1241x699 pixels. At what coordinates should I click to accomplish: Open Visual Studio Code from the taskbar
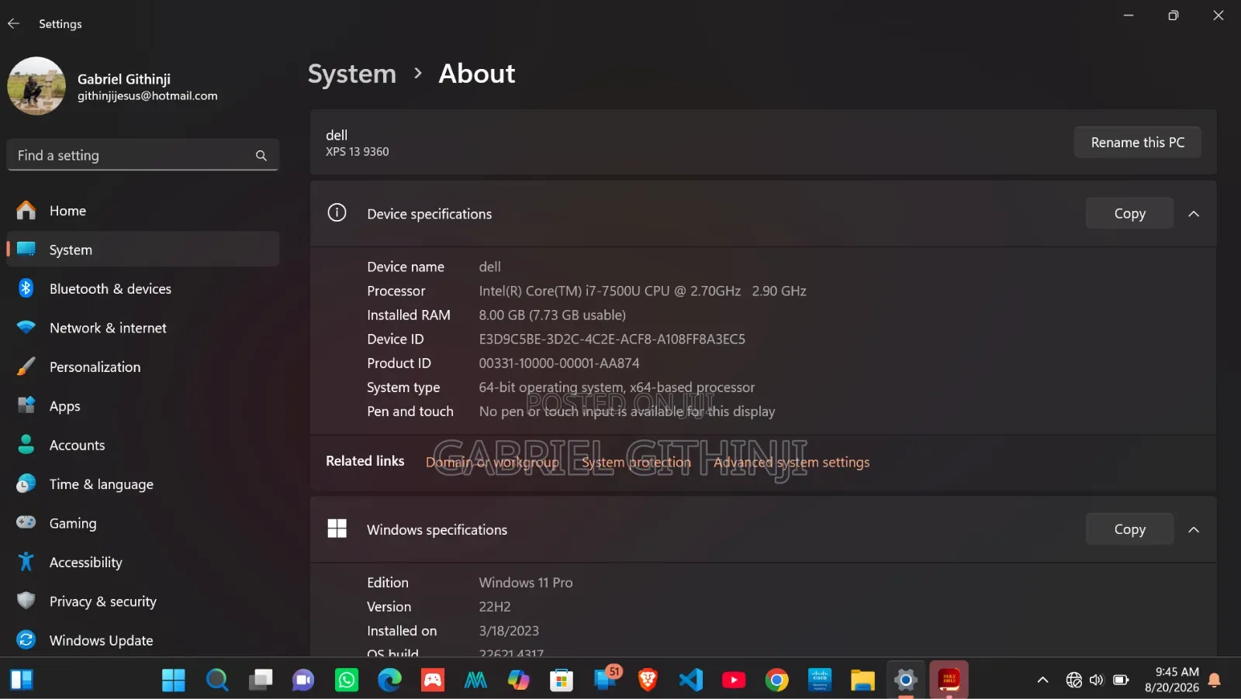(691, 680)
